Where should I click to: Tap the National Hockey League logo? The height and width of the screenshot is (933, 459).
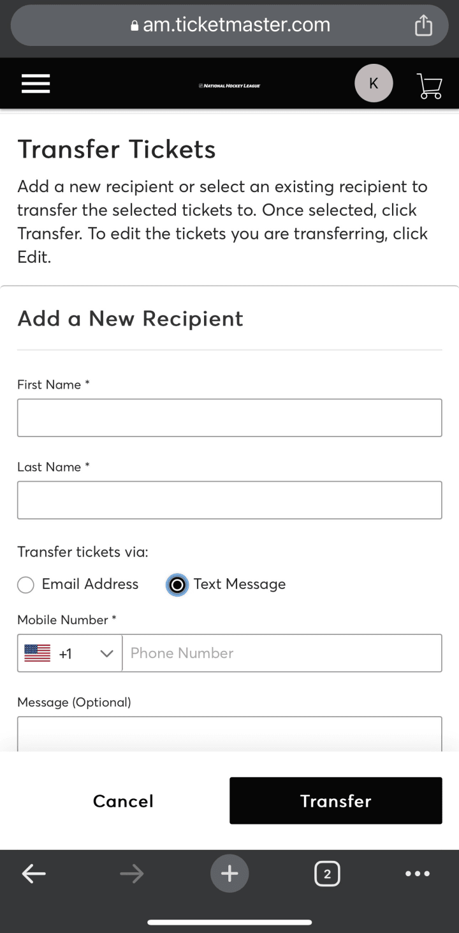coord(229,86)
